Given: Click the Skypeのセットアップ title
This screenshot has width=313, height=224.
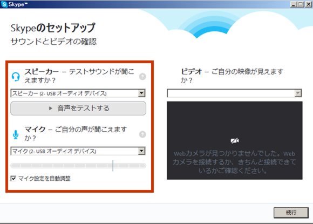Looking at the screenshot, I should pyautogui.click(x=53, y=28).
